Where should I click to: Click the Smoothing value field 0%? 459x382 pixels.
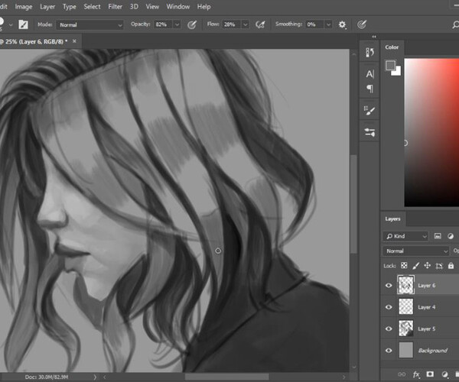tap(314, 25)
